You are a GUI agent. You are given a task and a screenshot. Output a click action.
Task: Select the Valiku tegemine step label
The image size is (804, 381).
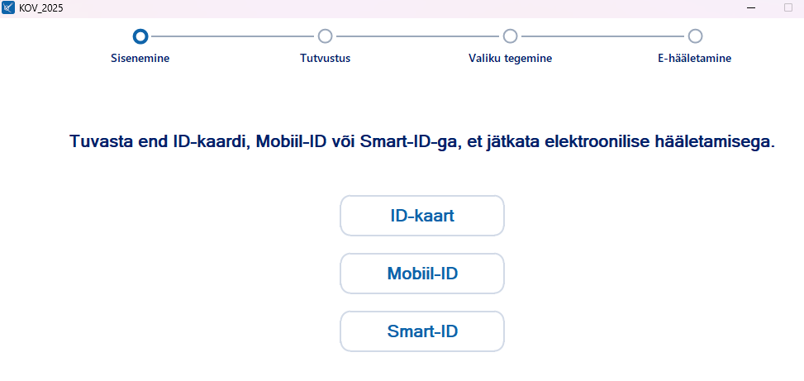click(511, 59)
